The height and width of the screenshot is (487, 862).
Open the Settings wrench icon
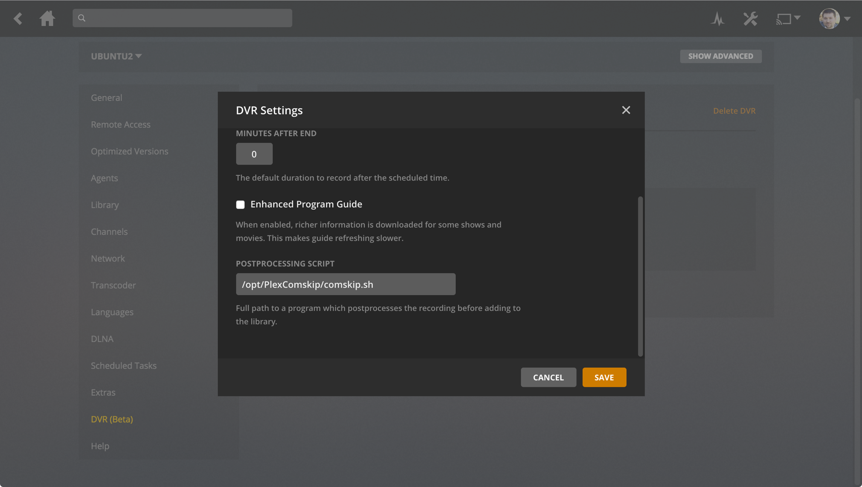750,19
